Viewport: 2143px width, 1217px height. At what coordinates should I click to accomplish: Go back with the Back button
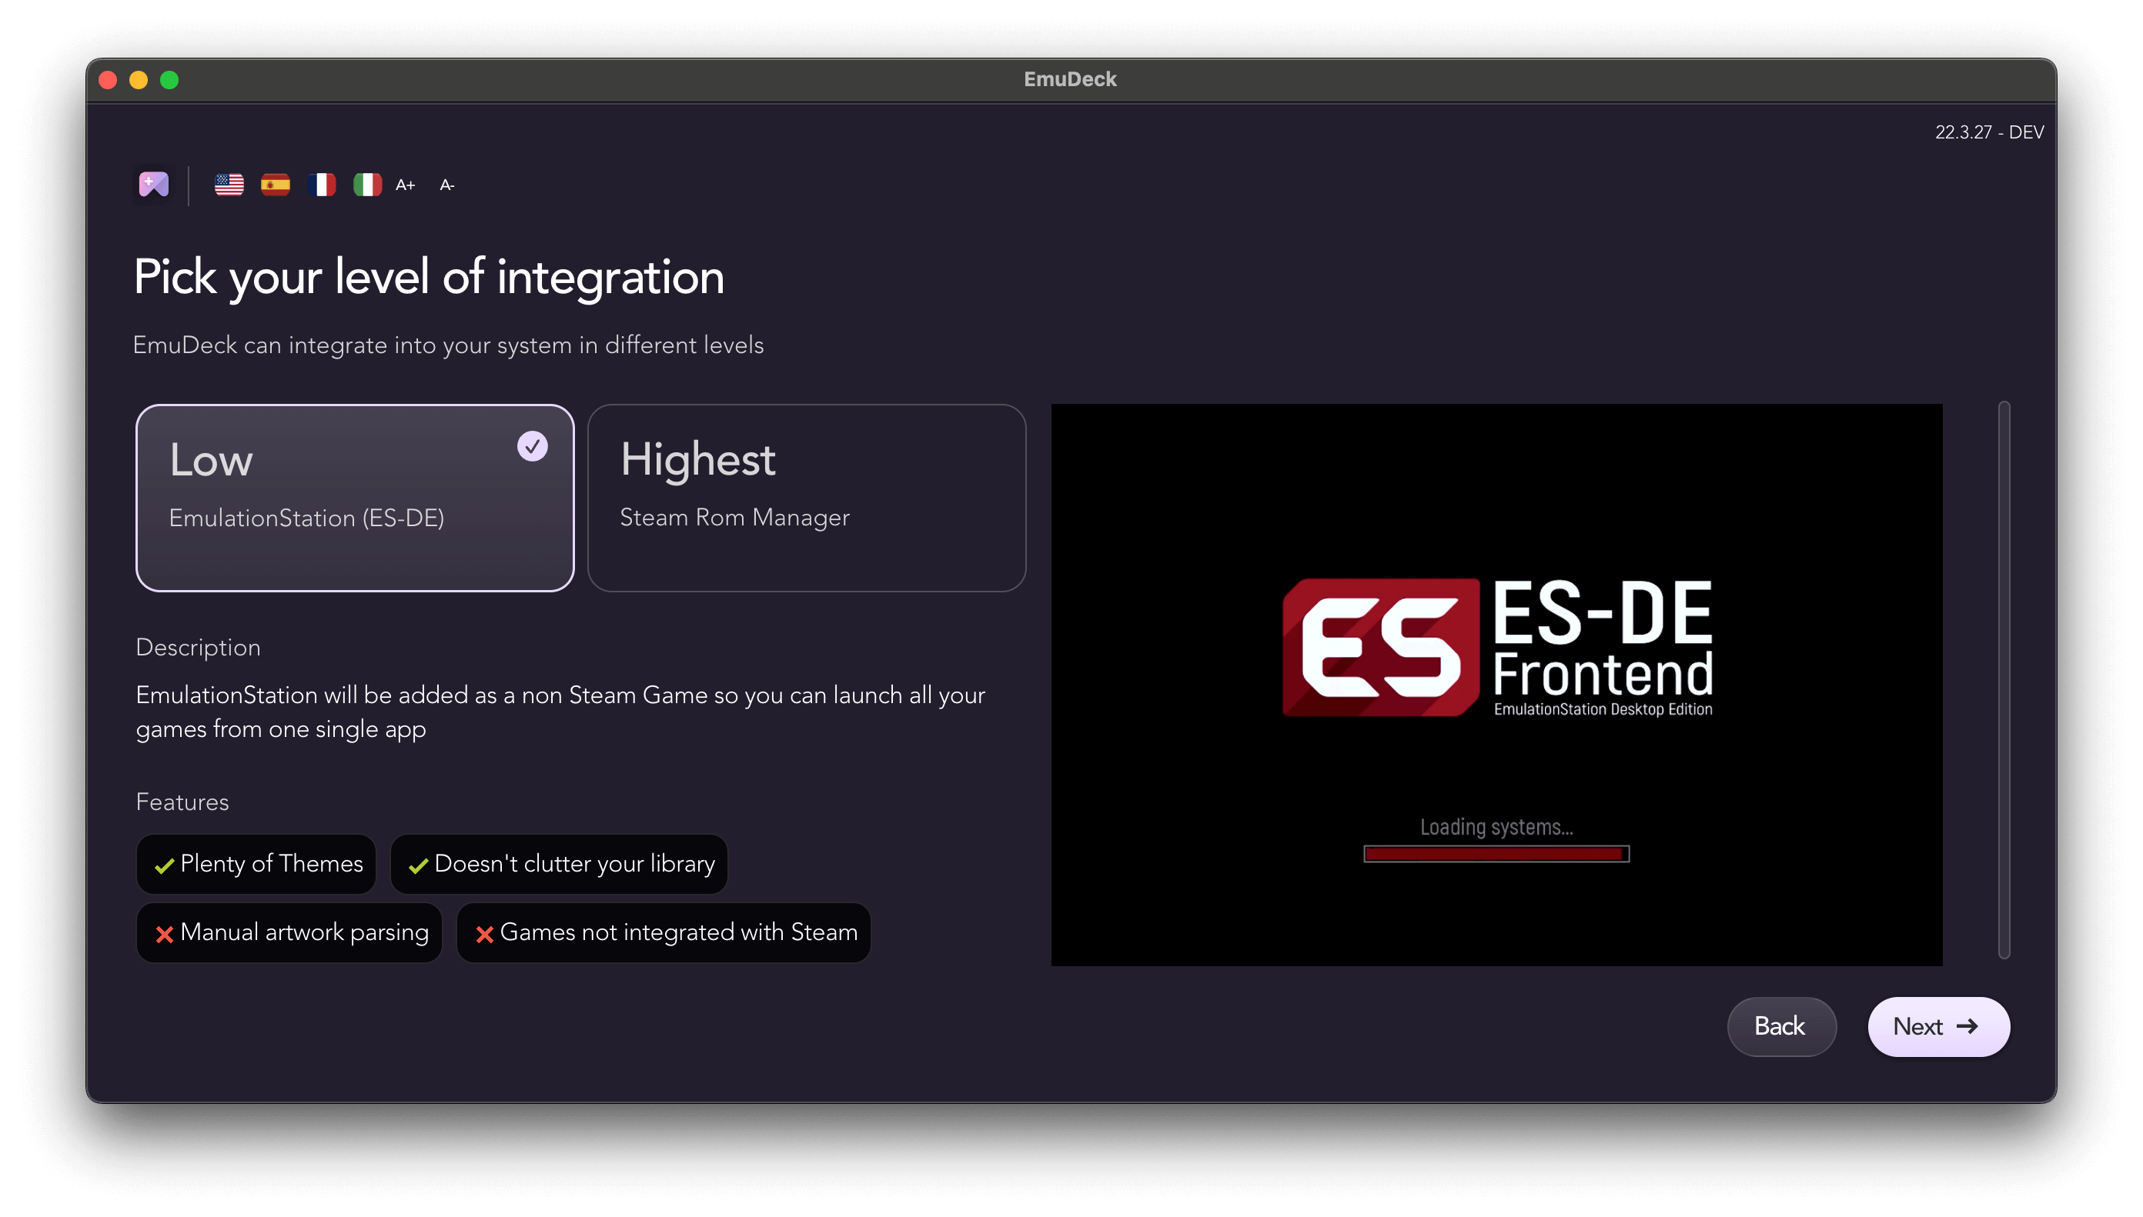click(1781, 1026)
